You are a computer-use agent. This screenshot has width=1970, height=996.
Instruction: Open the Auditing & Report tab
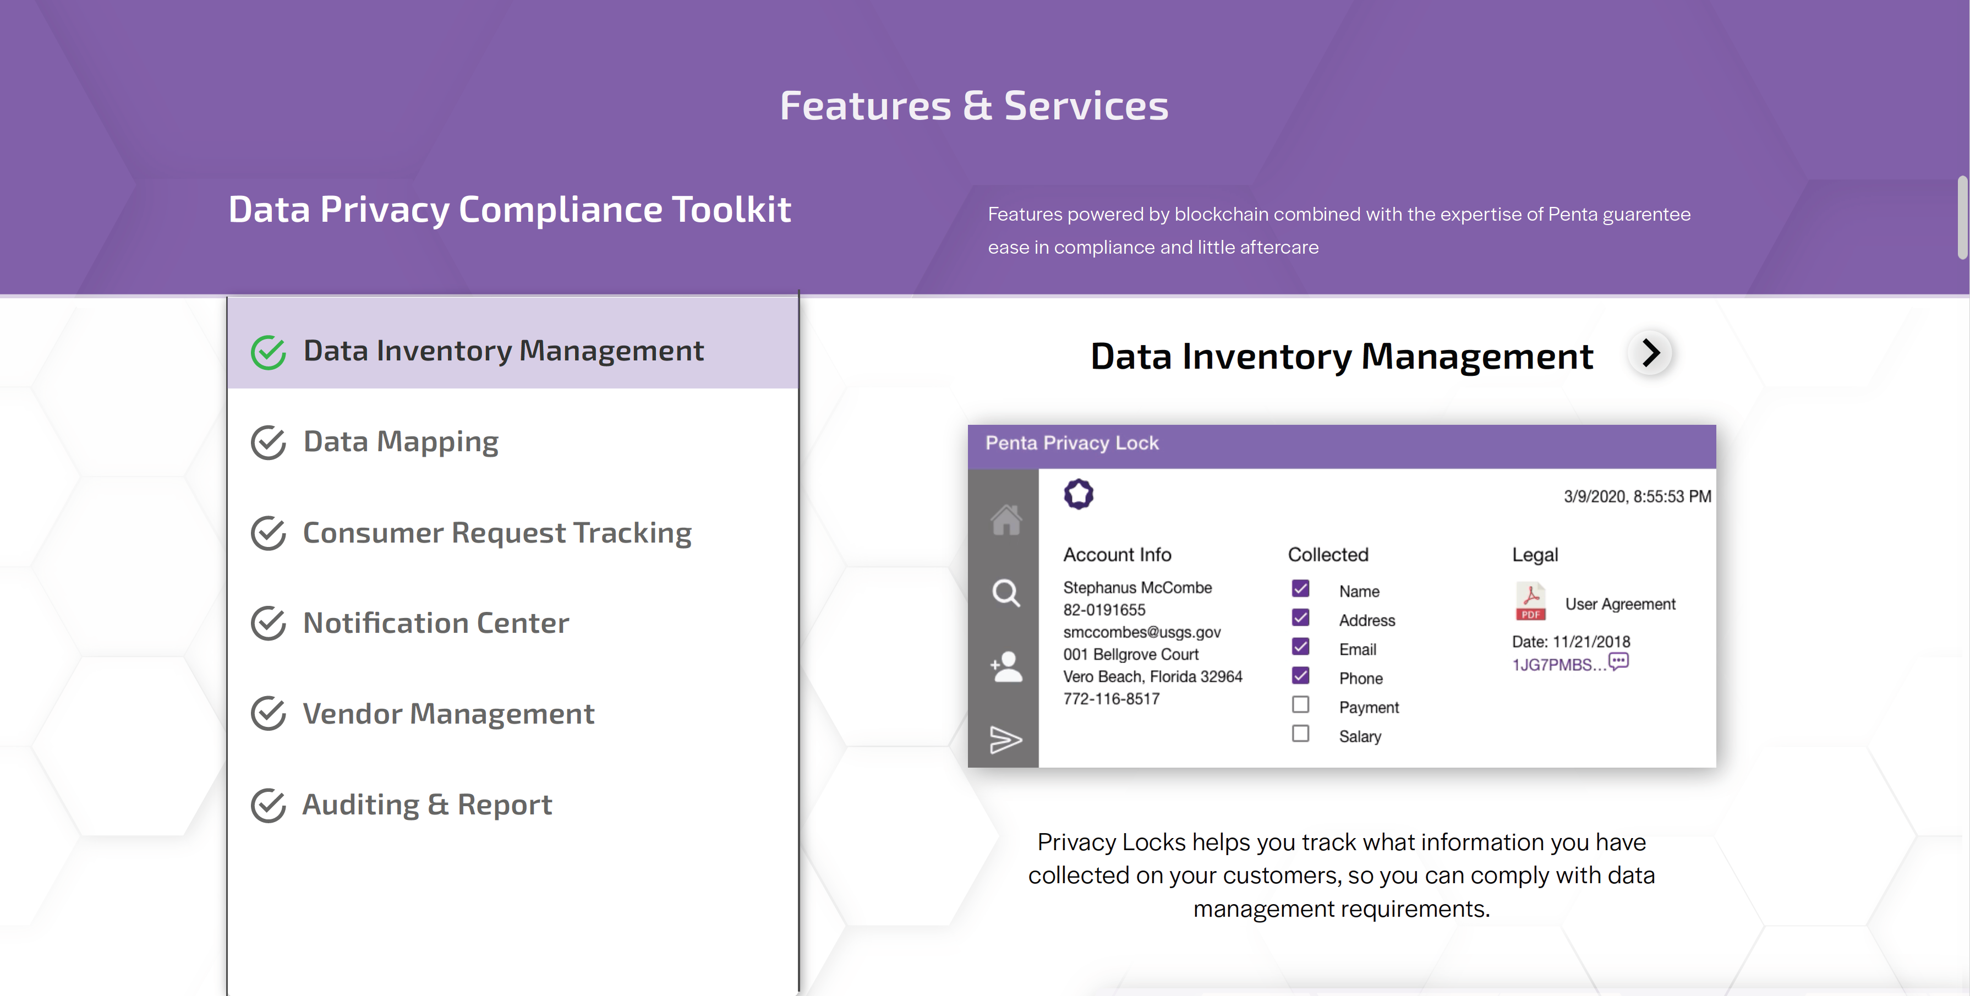pos(426,805)
